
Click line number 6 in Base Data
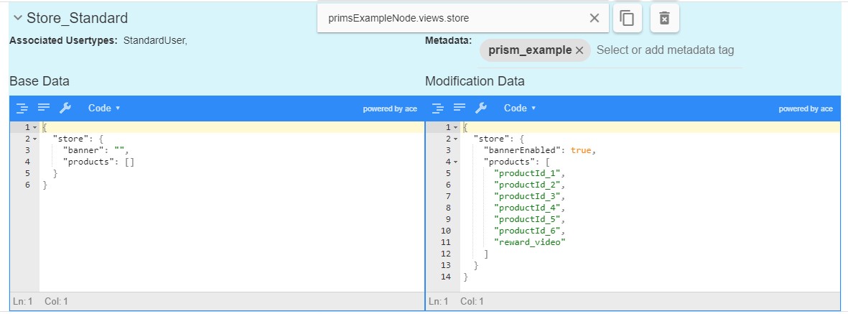(27, 185)
